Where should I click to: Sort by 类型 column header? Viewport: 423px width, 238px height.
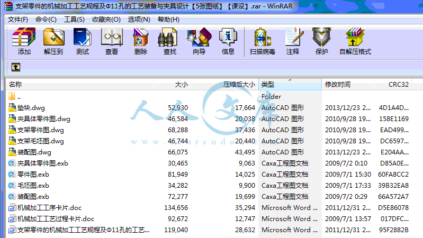[290, 85]
